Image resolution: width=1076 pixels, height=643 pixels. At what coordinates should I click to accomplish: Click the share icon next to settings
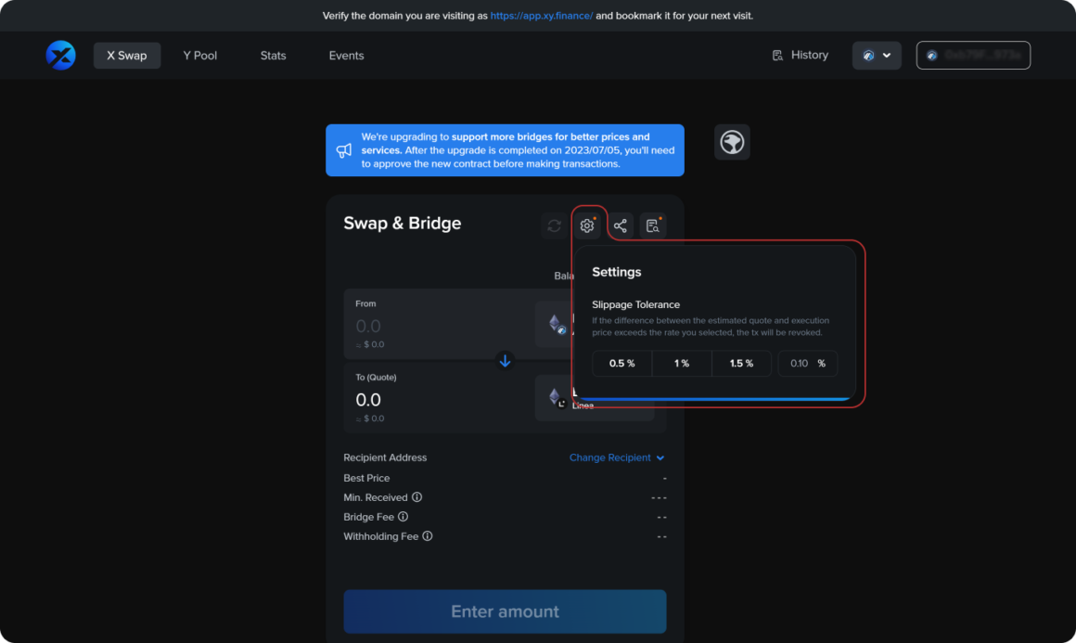[620, 225]
